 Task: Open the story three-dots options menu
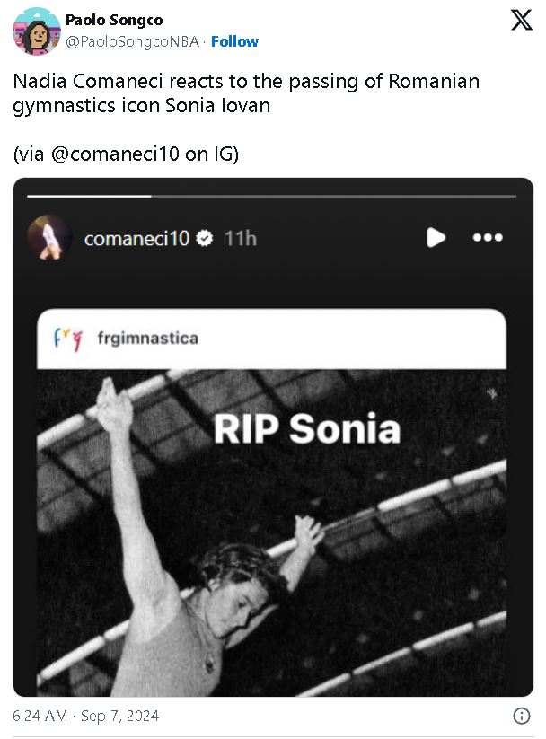(488, 238)
